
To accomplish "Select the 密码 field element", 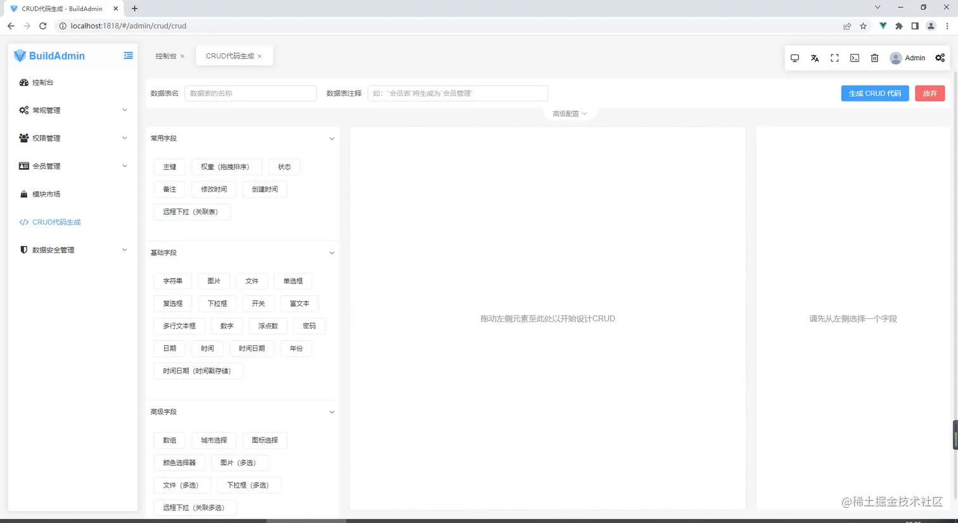I will coord(309,326).
